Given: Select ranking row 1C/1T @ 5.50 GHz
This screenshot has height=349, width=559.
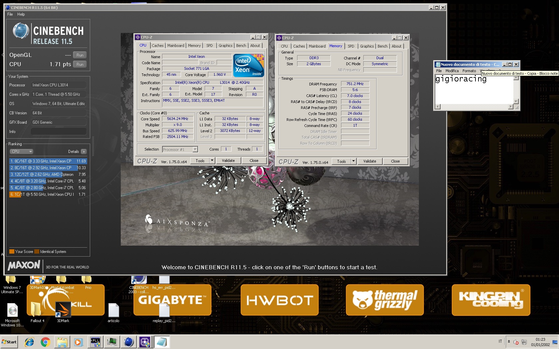Looking at the screenshot, I should tap(48, 194).
